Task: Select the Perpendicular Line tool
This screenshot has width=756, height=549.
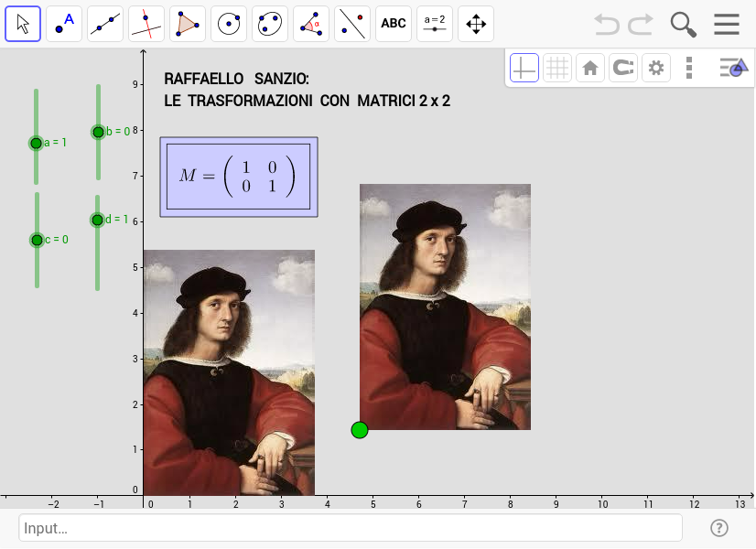Action: click(146, 24)
